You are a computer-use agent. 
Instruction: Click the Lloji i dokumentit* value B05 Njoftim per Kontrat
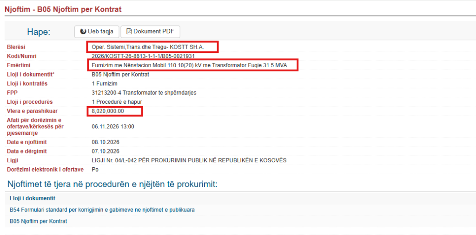click(120, 75)
